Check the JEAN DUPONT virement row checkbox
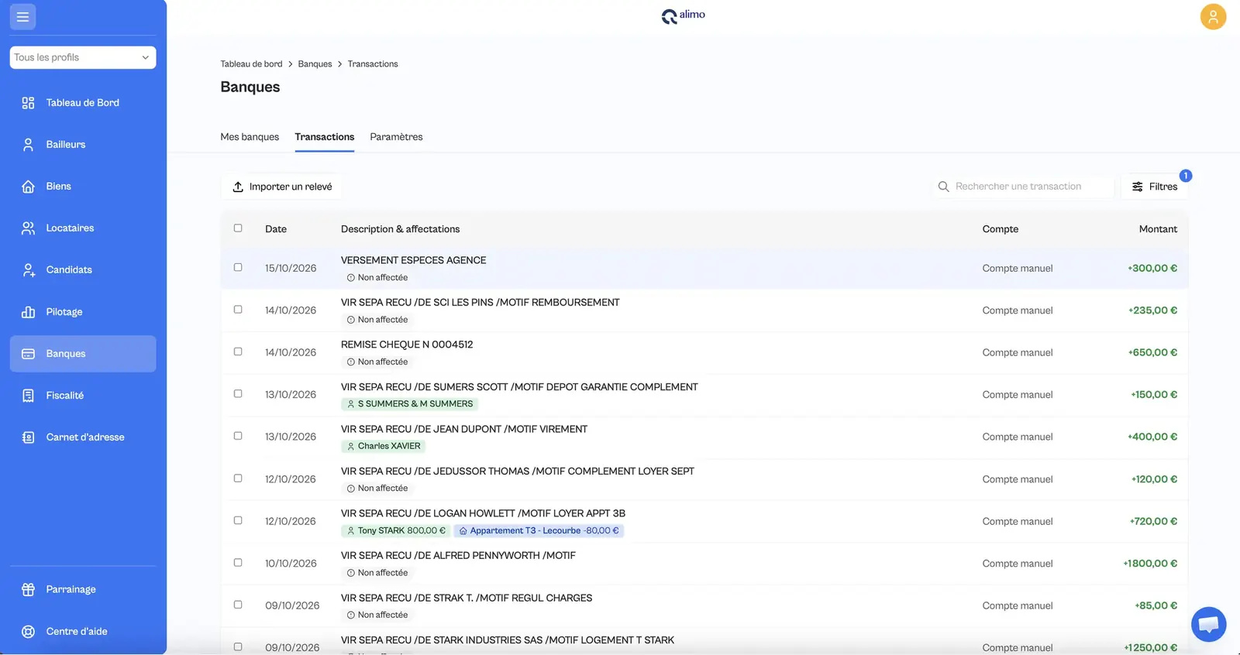Image resolution: width=1240 pixels, height=655 pixels. tap(238, 436)
